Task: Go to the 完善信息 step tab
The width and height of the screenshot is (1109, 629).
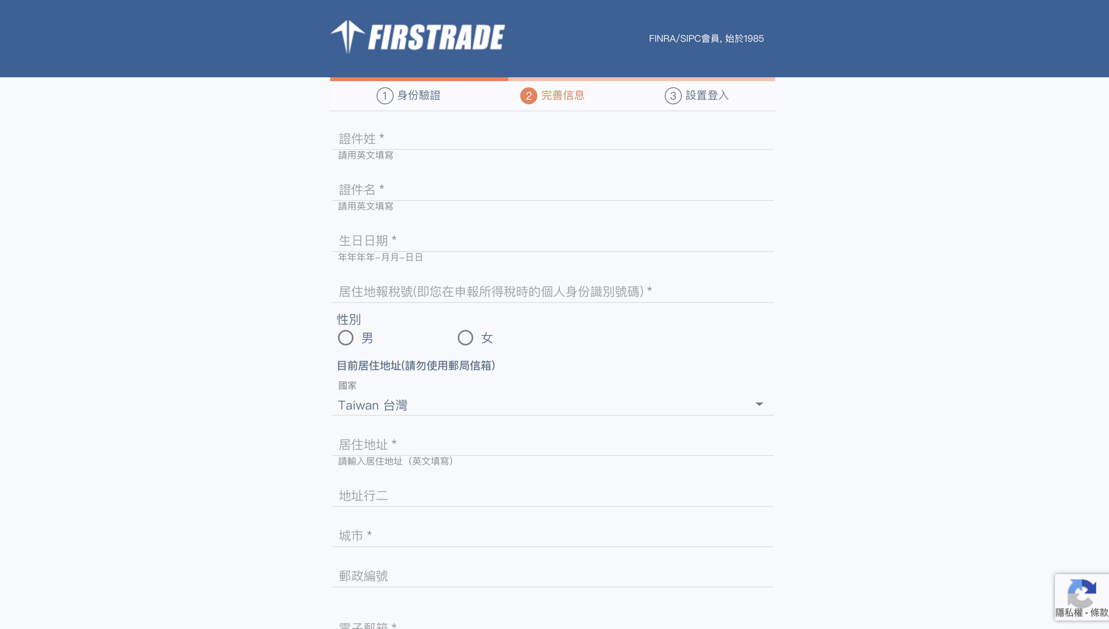Action: (552, 95)
